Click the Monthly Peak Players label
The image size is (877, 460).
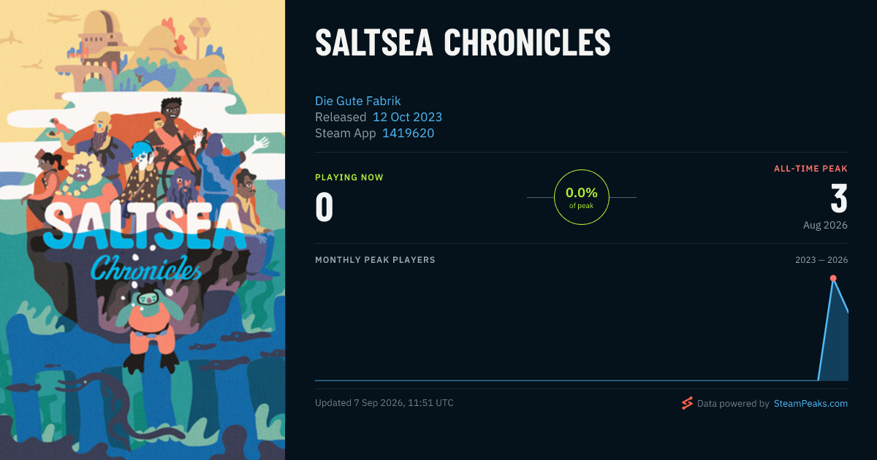pyautogui.click(x=375, y=260)
